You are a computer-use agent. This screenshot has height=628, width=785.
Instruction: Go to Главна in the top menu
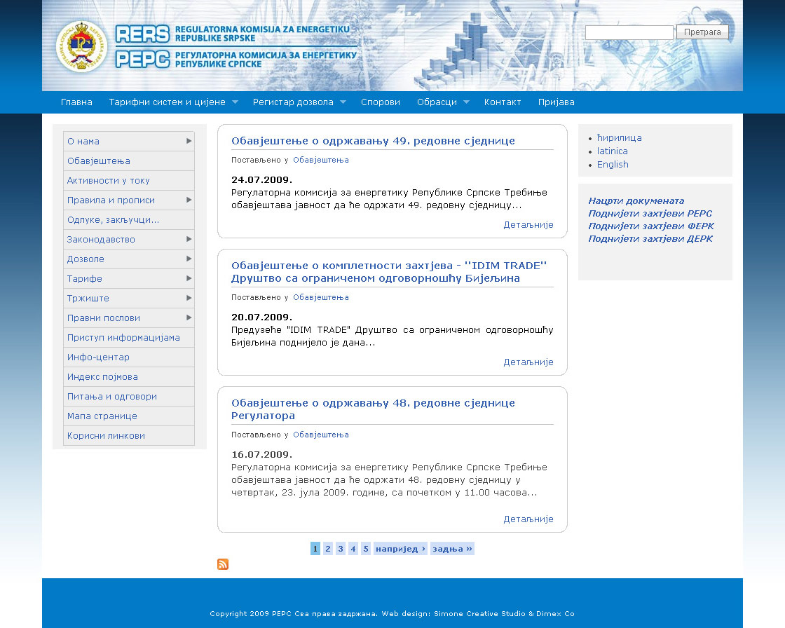(x=76, y=102)
